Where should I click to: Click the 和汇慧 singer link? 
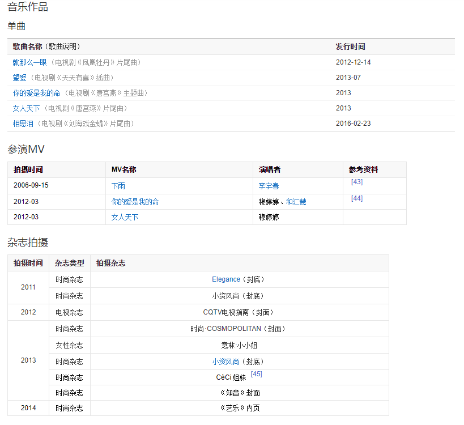(296, 202)
